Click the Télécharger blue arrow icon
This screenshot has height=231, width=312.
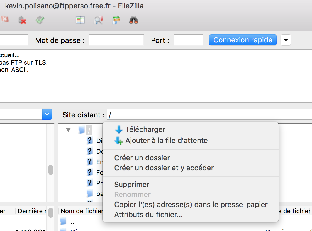[119, 129]
